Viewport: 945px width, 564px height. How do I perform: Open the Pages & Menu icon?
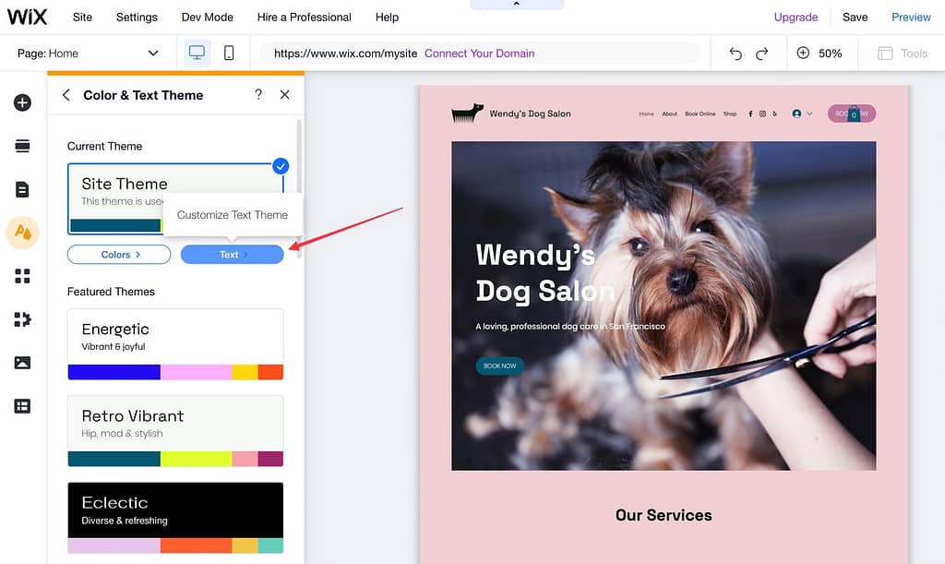pos(22,189)
